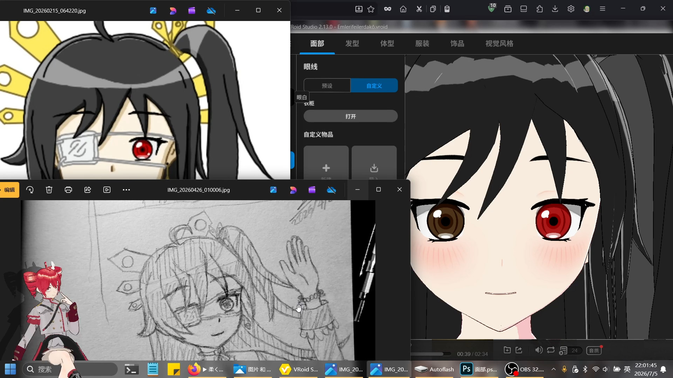This screenshot has height=378, width=673.
Task: Toggle Bluetooth from the system tray
Action: pos(585,369)
